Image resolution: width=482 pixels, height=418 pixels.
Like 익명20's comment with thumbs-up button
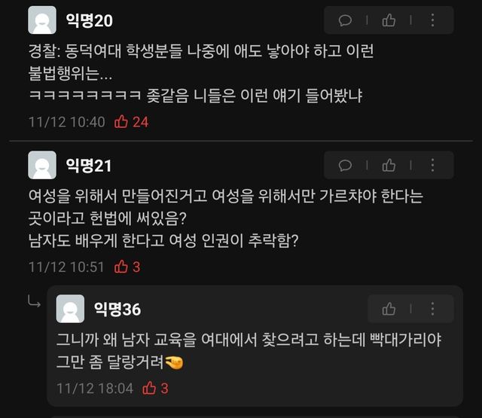tap(389, 20)
